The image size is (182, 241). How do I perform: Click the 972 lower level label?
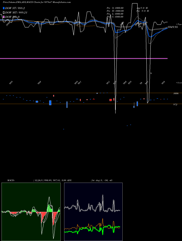coord(175,105)
